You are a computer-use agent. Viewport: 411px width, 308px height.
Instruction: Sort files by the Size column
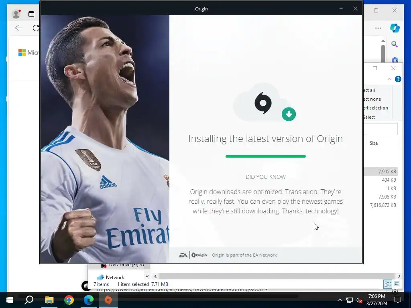374,143
